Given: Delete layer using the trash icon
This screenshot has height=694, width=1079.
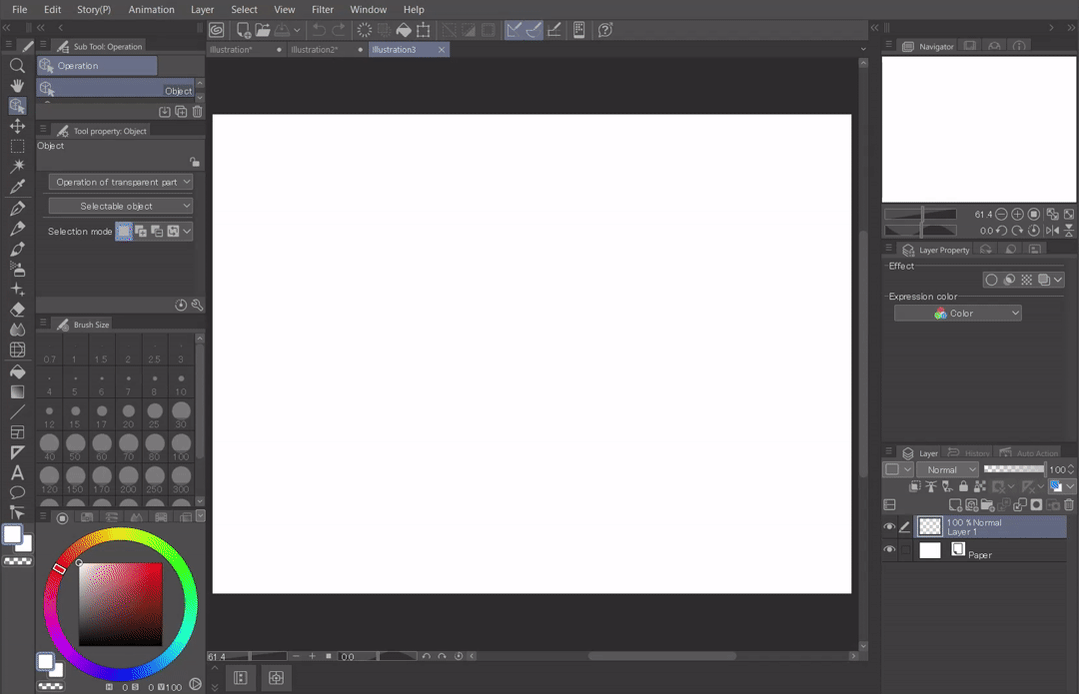Looking at the screenshot, I should 1069,505.
